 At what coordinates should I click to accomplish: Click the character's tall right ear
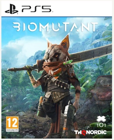click(65, 42)
